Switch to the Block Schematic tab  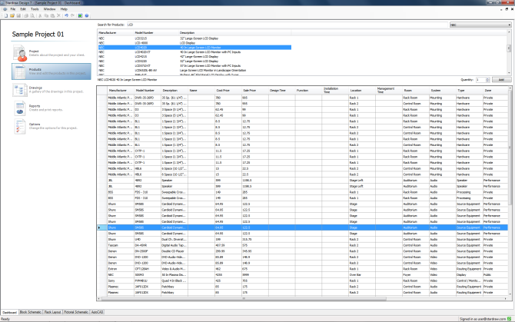(x=31, y=313)
